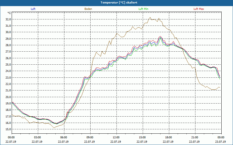Image resolution: width=233 pixels, height=145 pixels.
Task: Click the 06:00 time axis label
Action: [64, 137]
